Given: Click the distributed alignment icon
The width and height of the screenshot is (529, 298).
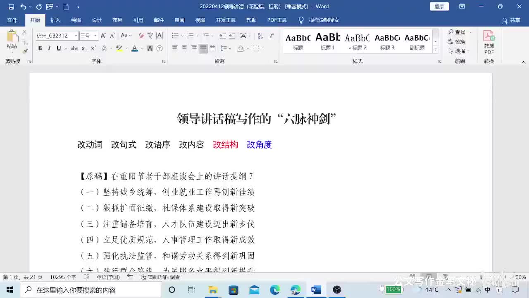Looking at the screenshot, I should (212, 48).
